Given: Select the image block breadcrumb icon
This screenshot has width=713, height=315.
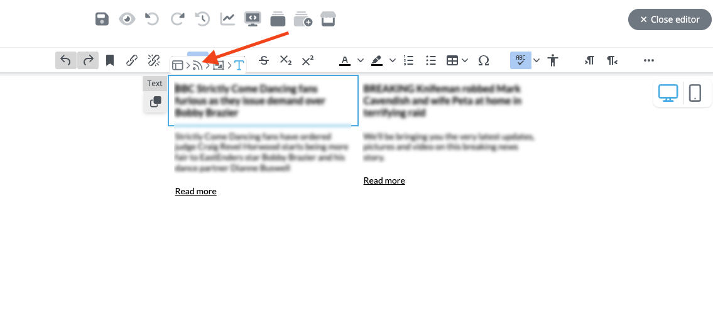Looking at the screenshot, I should (219, 65).
